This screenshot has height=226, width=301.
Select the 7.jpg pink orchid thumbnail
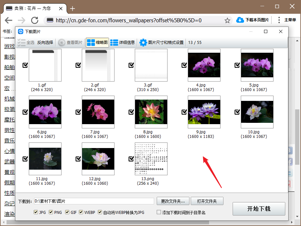coord(98,112)
